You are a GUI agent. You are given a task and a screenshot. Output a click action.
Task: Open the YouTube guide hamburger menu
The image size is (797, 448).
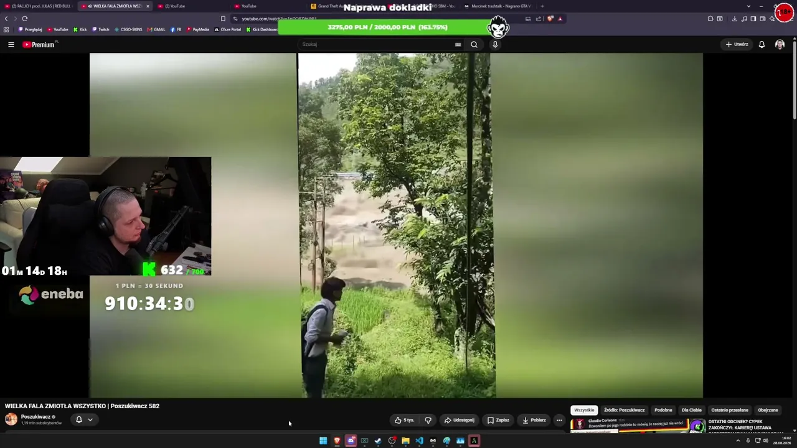(x=11, y=44)
